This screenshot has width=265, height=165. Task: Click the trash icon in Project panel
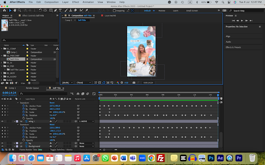29,83
